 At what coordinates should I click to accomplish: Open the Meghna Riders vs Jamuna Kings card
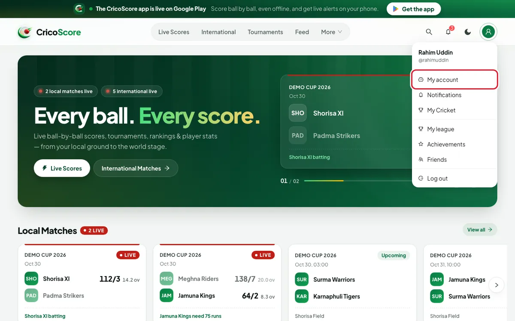click(217, 282)
